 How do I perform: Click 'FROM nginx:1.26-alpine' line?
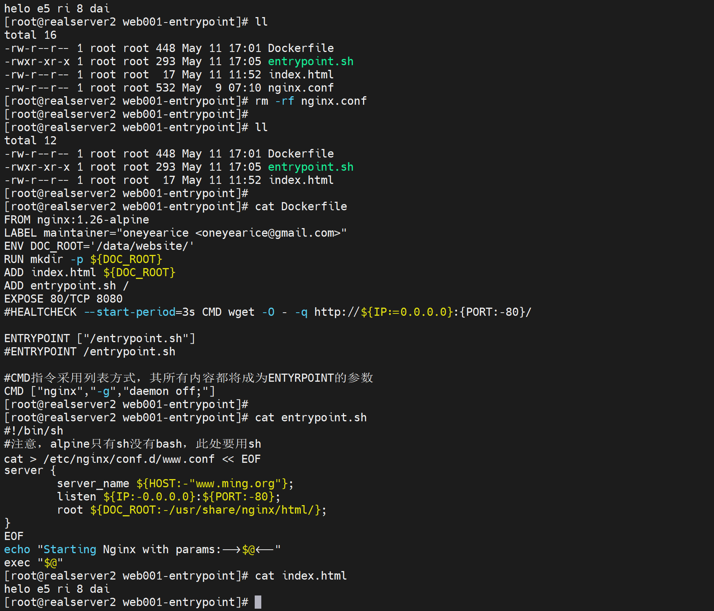tap(76, 220)
